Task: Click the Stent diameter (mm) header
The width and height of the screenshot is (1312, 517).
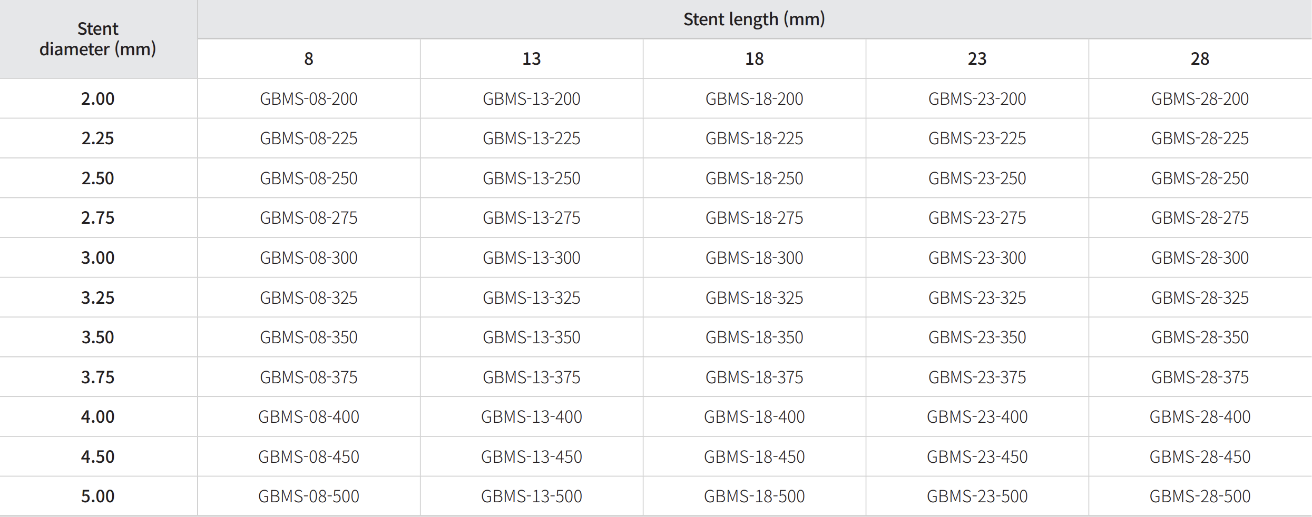Action: [x=97, y=39]
